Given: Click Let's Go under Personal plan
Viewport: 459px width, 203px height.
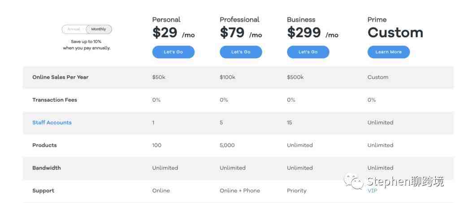Looking at the screenshot, I should point(173,52).
